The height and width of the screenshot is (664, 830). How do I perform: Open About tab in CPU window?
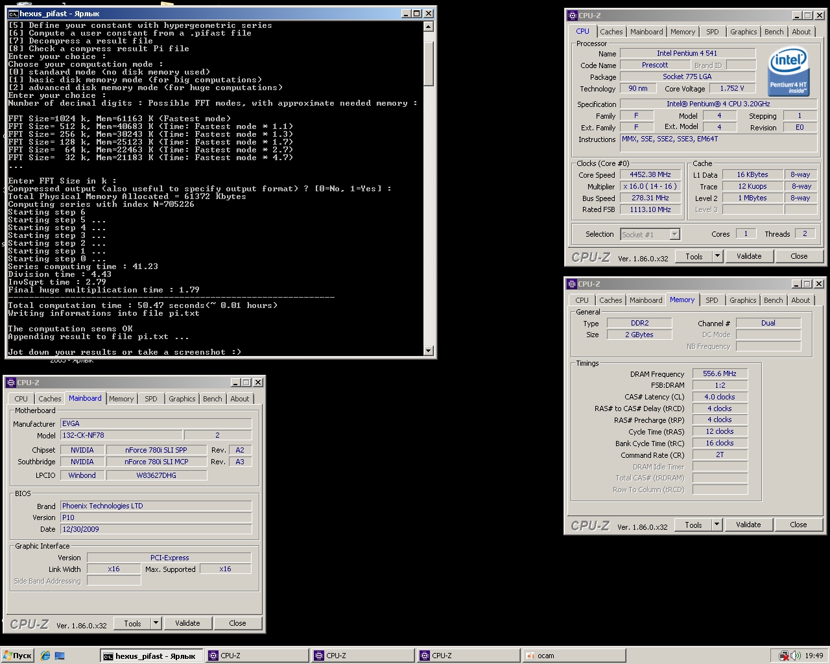(801, 32)
